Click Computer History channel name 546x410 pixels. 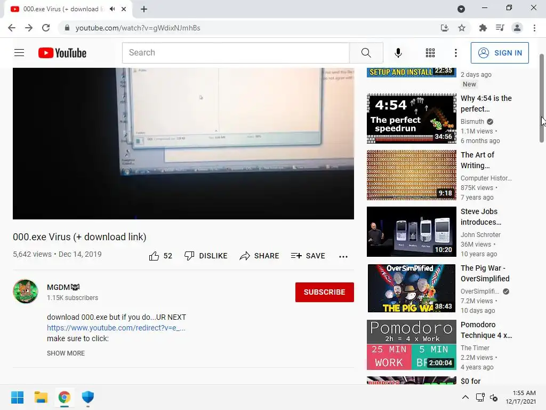486,178
